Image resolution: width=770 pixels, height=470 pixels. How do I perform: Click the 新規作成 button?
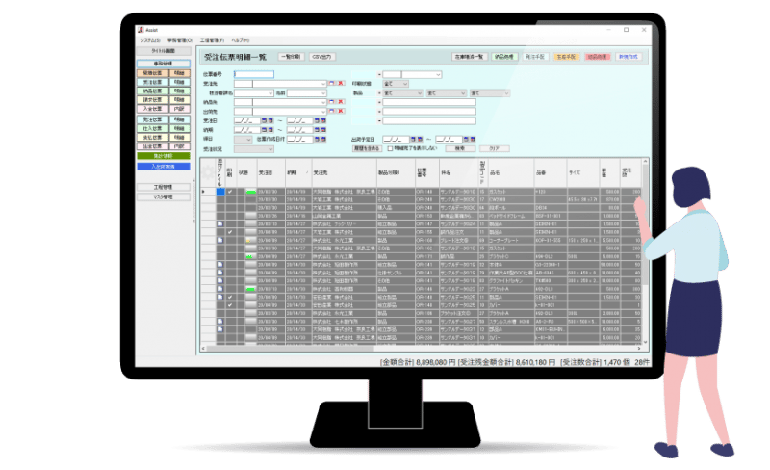tap(629, 57)
